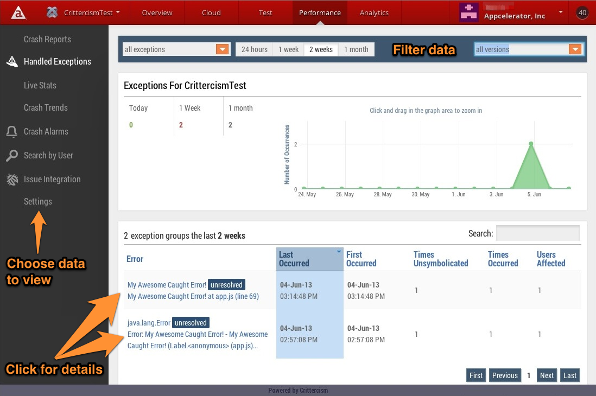Open the all exceptions dropdown
The width and height of the screenshot is (596, 396).
222,49
